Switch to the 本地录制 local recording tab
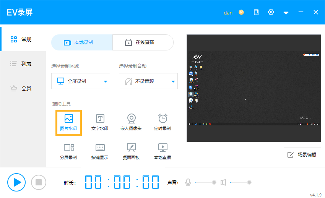The height and width of the screenshot is (198, 325). click(82, 42)
